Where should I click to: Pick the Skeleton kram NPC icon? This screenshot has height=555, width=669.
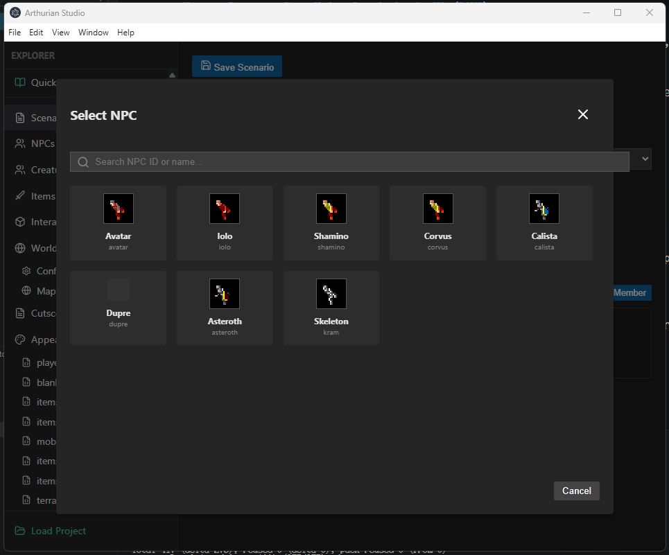331,294
